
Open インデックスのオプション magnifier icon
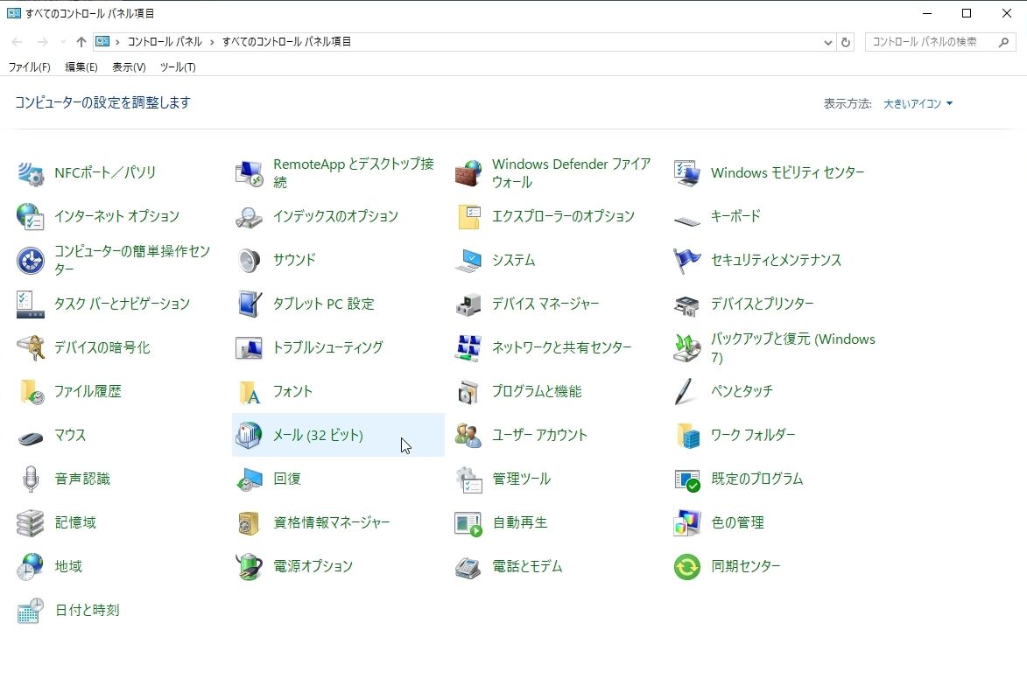pyautogui.click(x=249, y=217)
